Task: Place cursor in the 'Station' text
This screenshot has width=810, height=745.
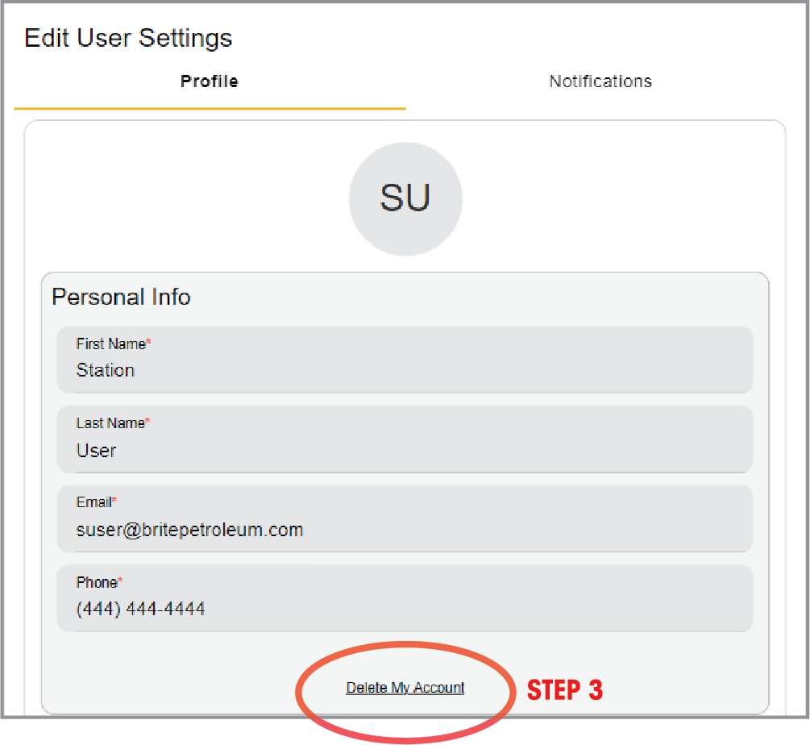Action: [x=106, y=371]
